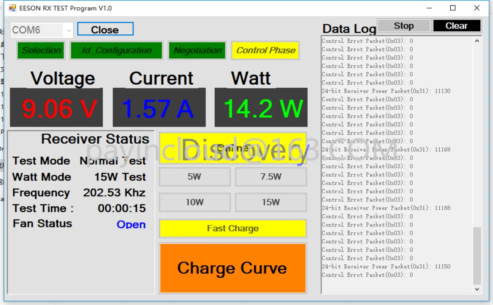Click the 14.2 W watt readout
This screenshot has width=493, height=305.
[x=261, y=108]
